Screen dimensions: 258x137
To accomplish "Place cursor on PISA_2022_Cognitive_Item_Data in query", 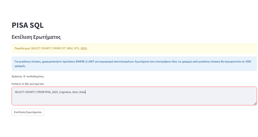I will coord(65,92).
